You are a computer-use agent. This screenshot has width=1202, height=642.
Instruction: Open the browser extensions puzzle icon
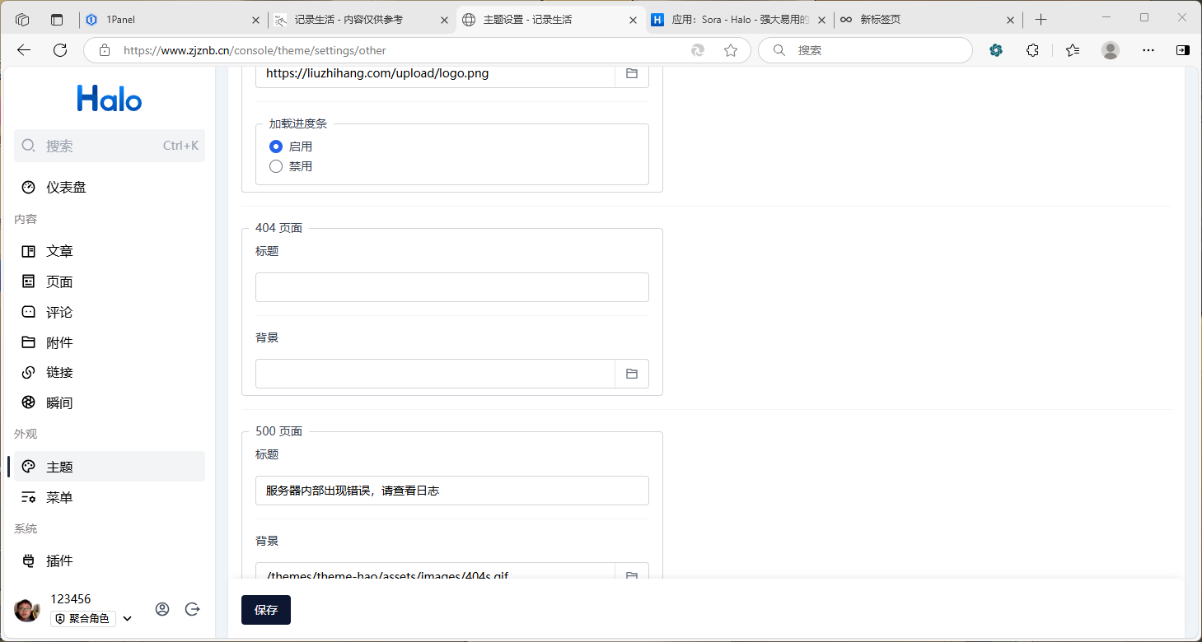pyautogui.click(x=1032, y=50)
